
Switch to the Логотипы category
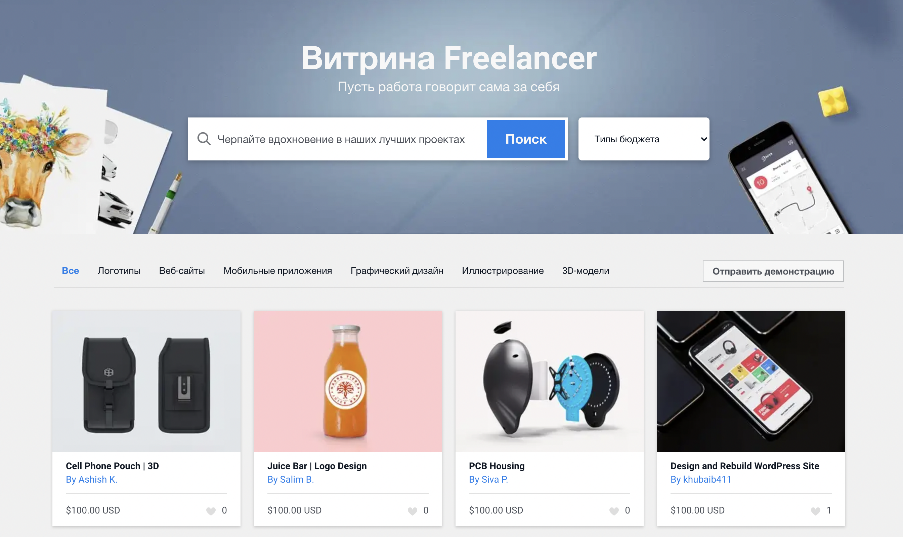tap(119, 271)
